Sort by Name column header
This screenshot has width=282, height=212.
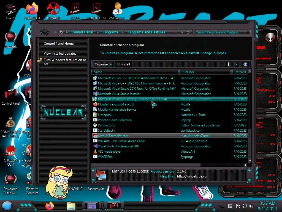[135, 72]
